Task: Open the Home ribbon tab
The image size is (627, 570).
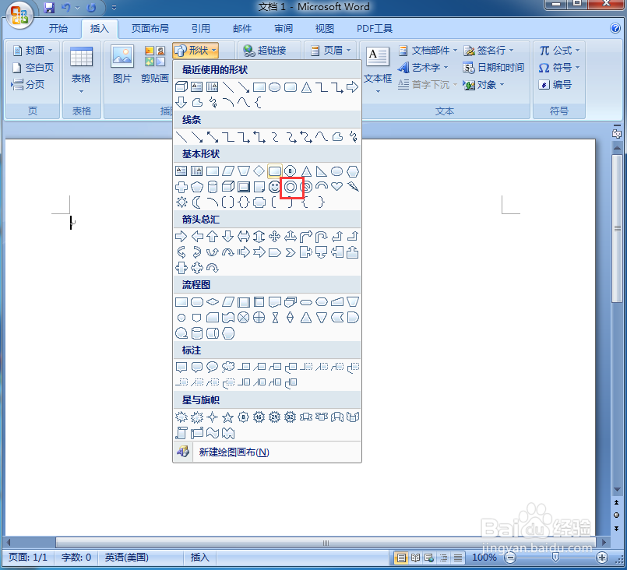Action: point(58,28)
